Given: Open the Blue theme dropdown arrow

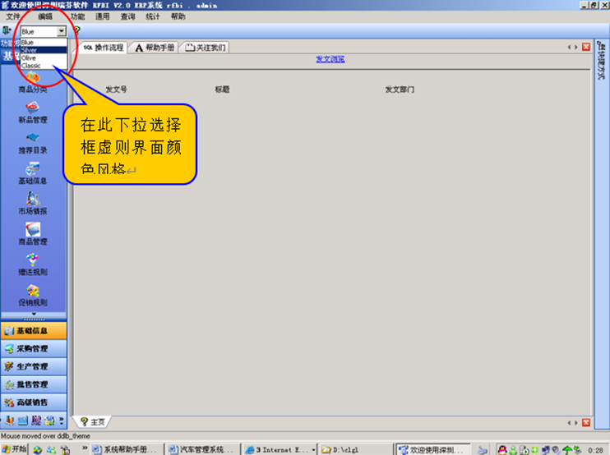Looking at the screenshot, I should [x=62, y=31].
